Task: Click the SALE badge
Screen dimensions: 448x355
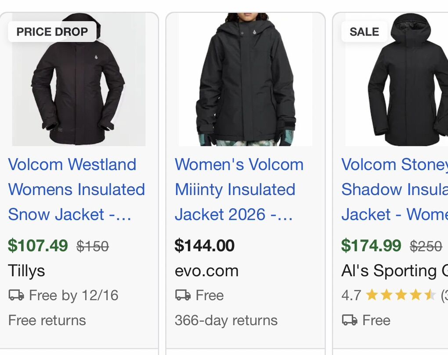Action: tap(364, 32)
